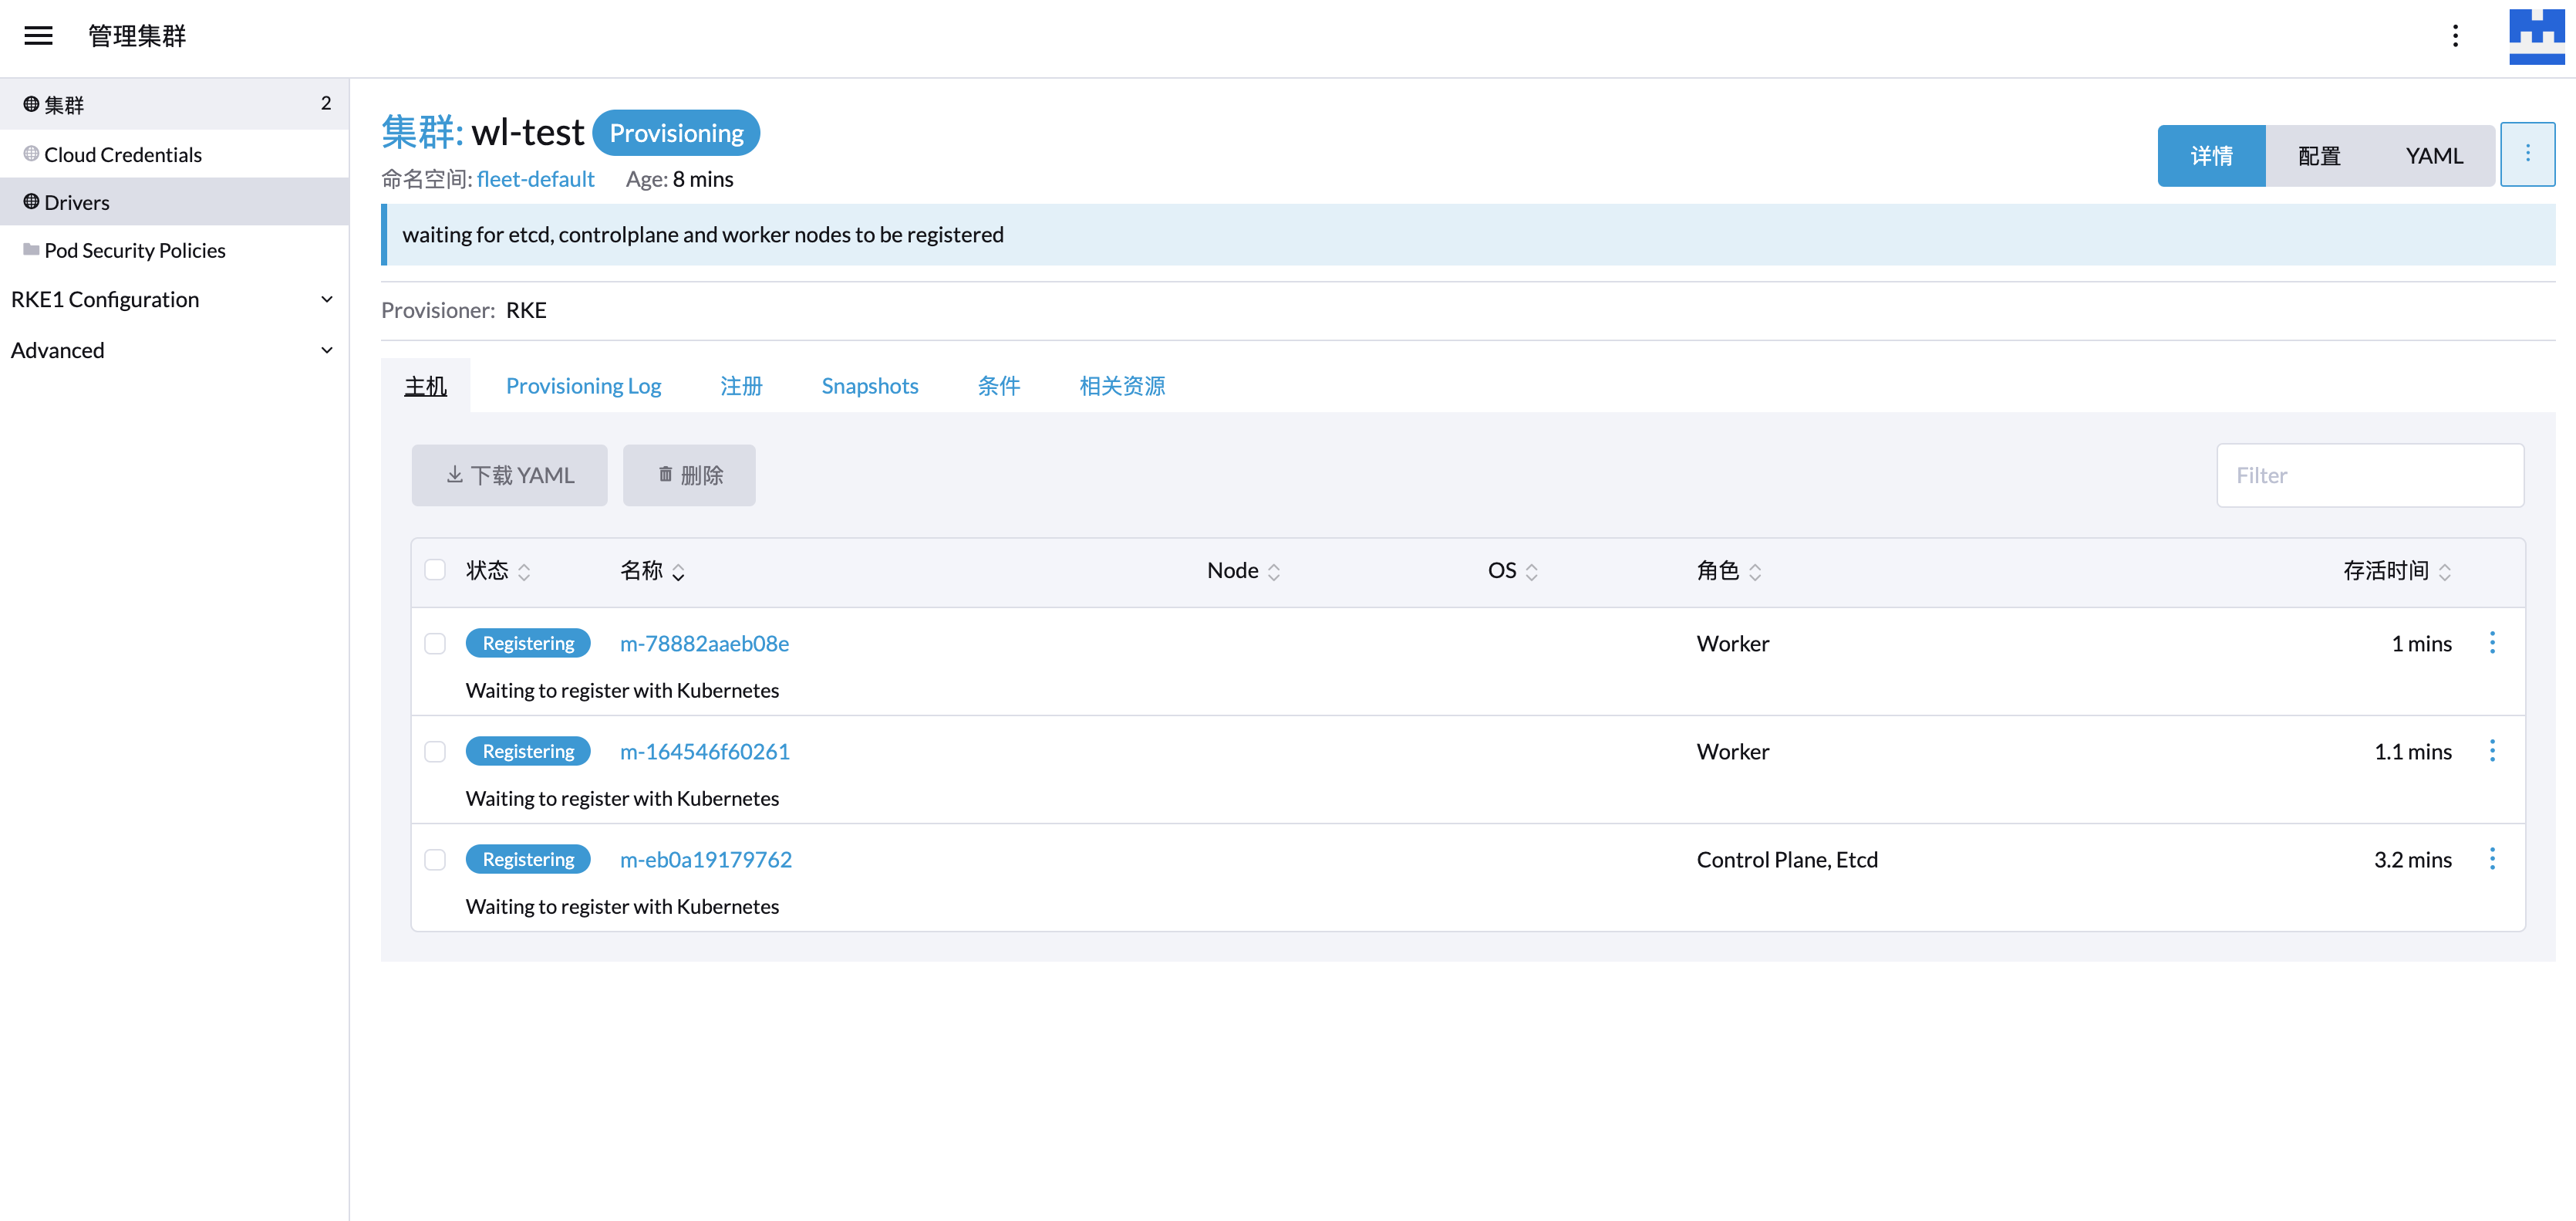
Task: Click the globe icon beside 集群
Action: [31, 104]
